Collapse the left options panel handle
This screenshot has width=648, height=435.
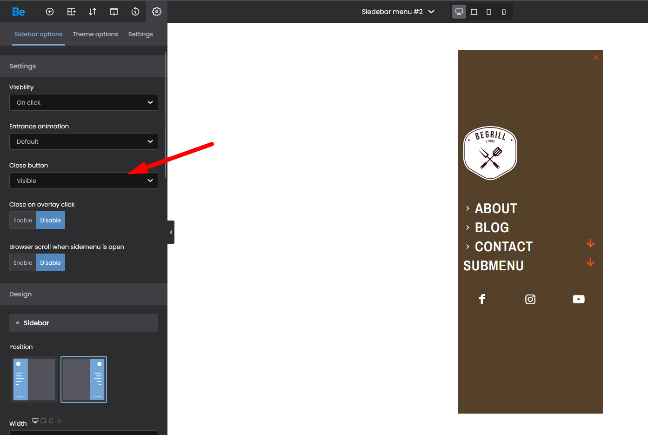tap(171, 232)
